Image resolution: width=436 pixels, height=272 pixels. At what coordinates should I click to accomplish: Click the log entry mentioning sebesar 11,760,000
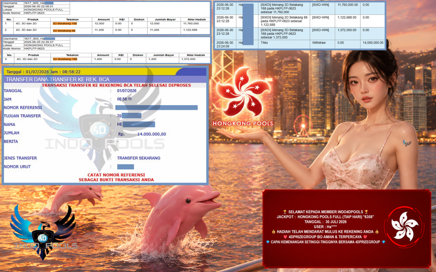coord(281,8)
